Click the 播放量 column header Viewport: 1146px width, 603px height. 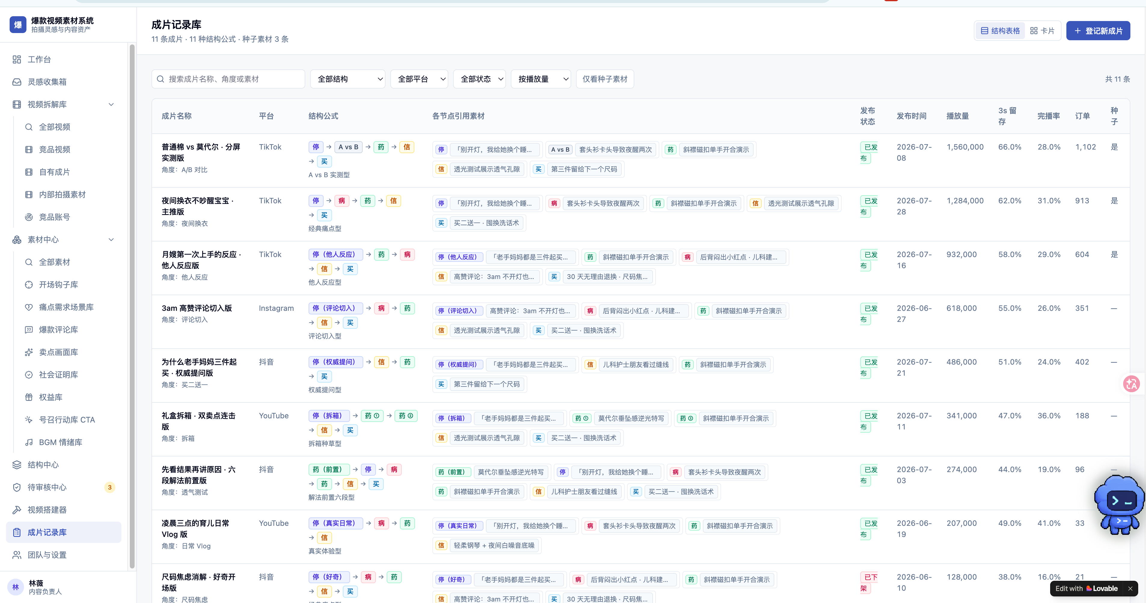click(x=957, y=116)
